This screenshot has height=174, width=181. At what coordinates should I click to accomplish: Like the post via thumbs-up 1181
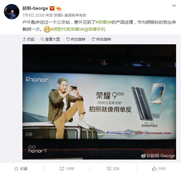click(x=154, y=169)
